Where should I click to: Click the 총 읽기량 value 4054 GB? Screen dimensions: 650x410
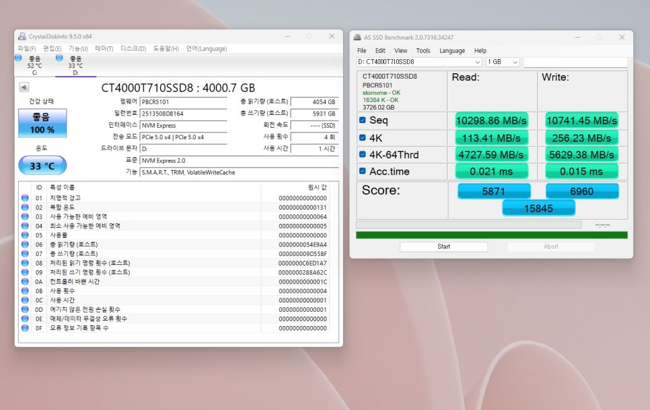point(315,102)
